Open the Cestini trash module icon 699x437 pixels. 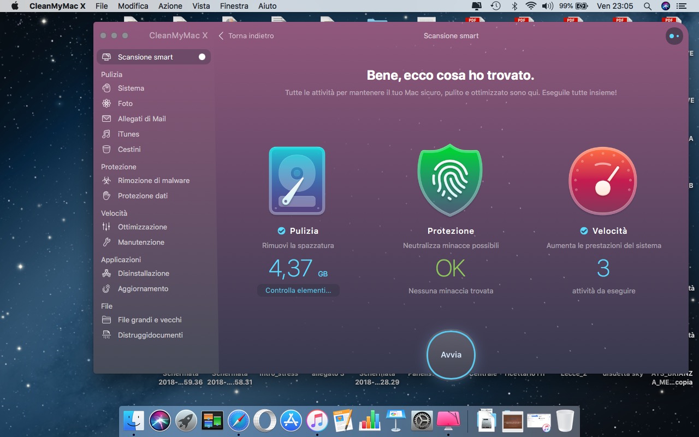click(106, 149)
